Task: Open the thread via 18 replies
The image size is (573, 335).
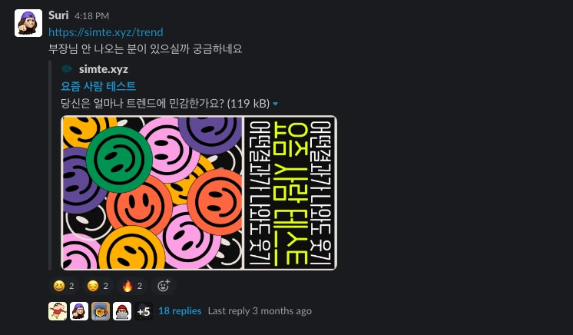Action: pyautogui.click(x=180, y=311)
